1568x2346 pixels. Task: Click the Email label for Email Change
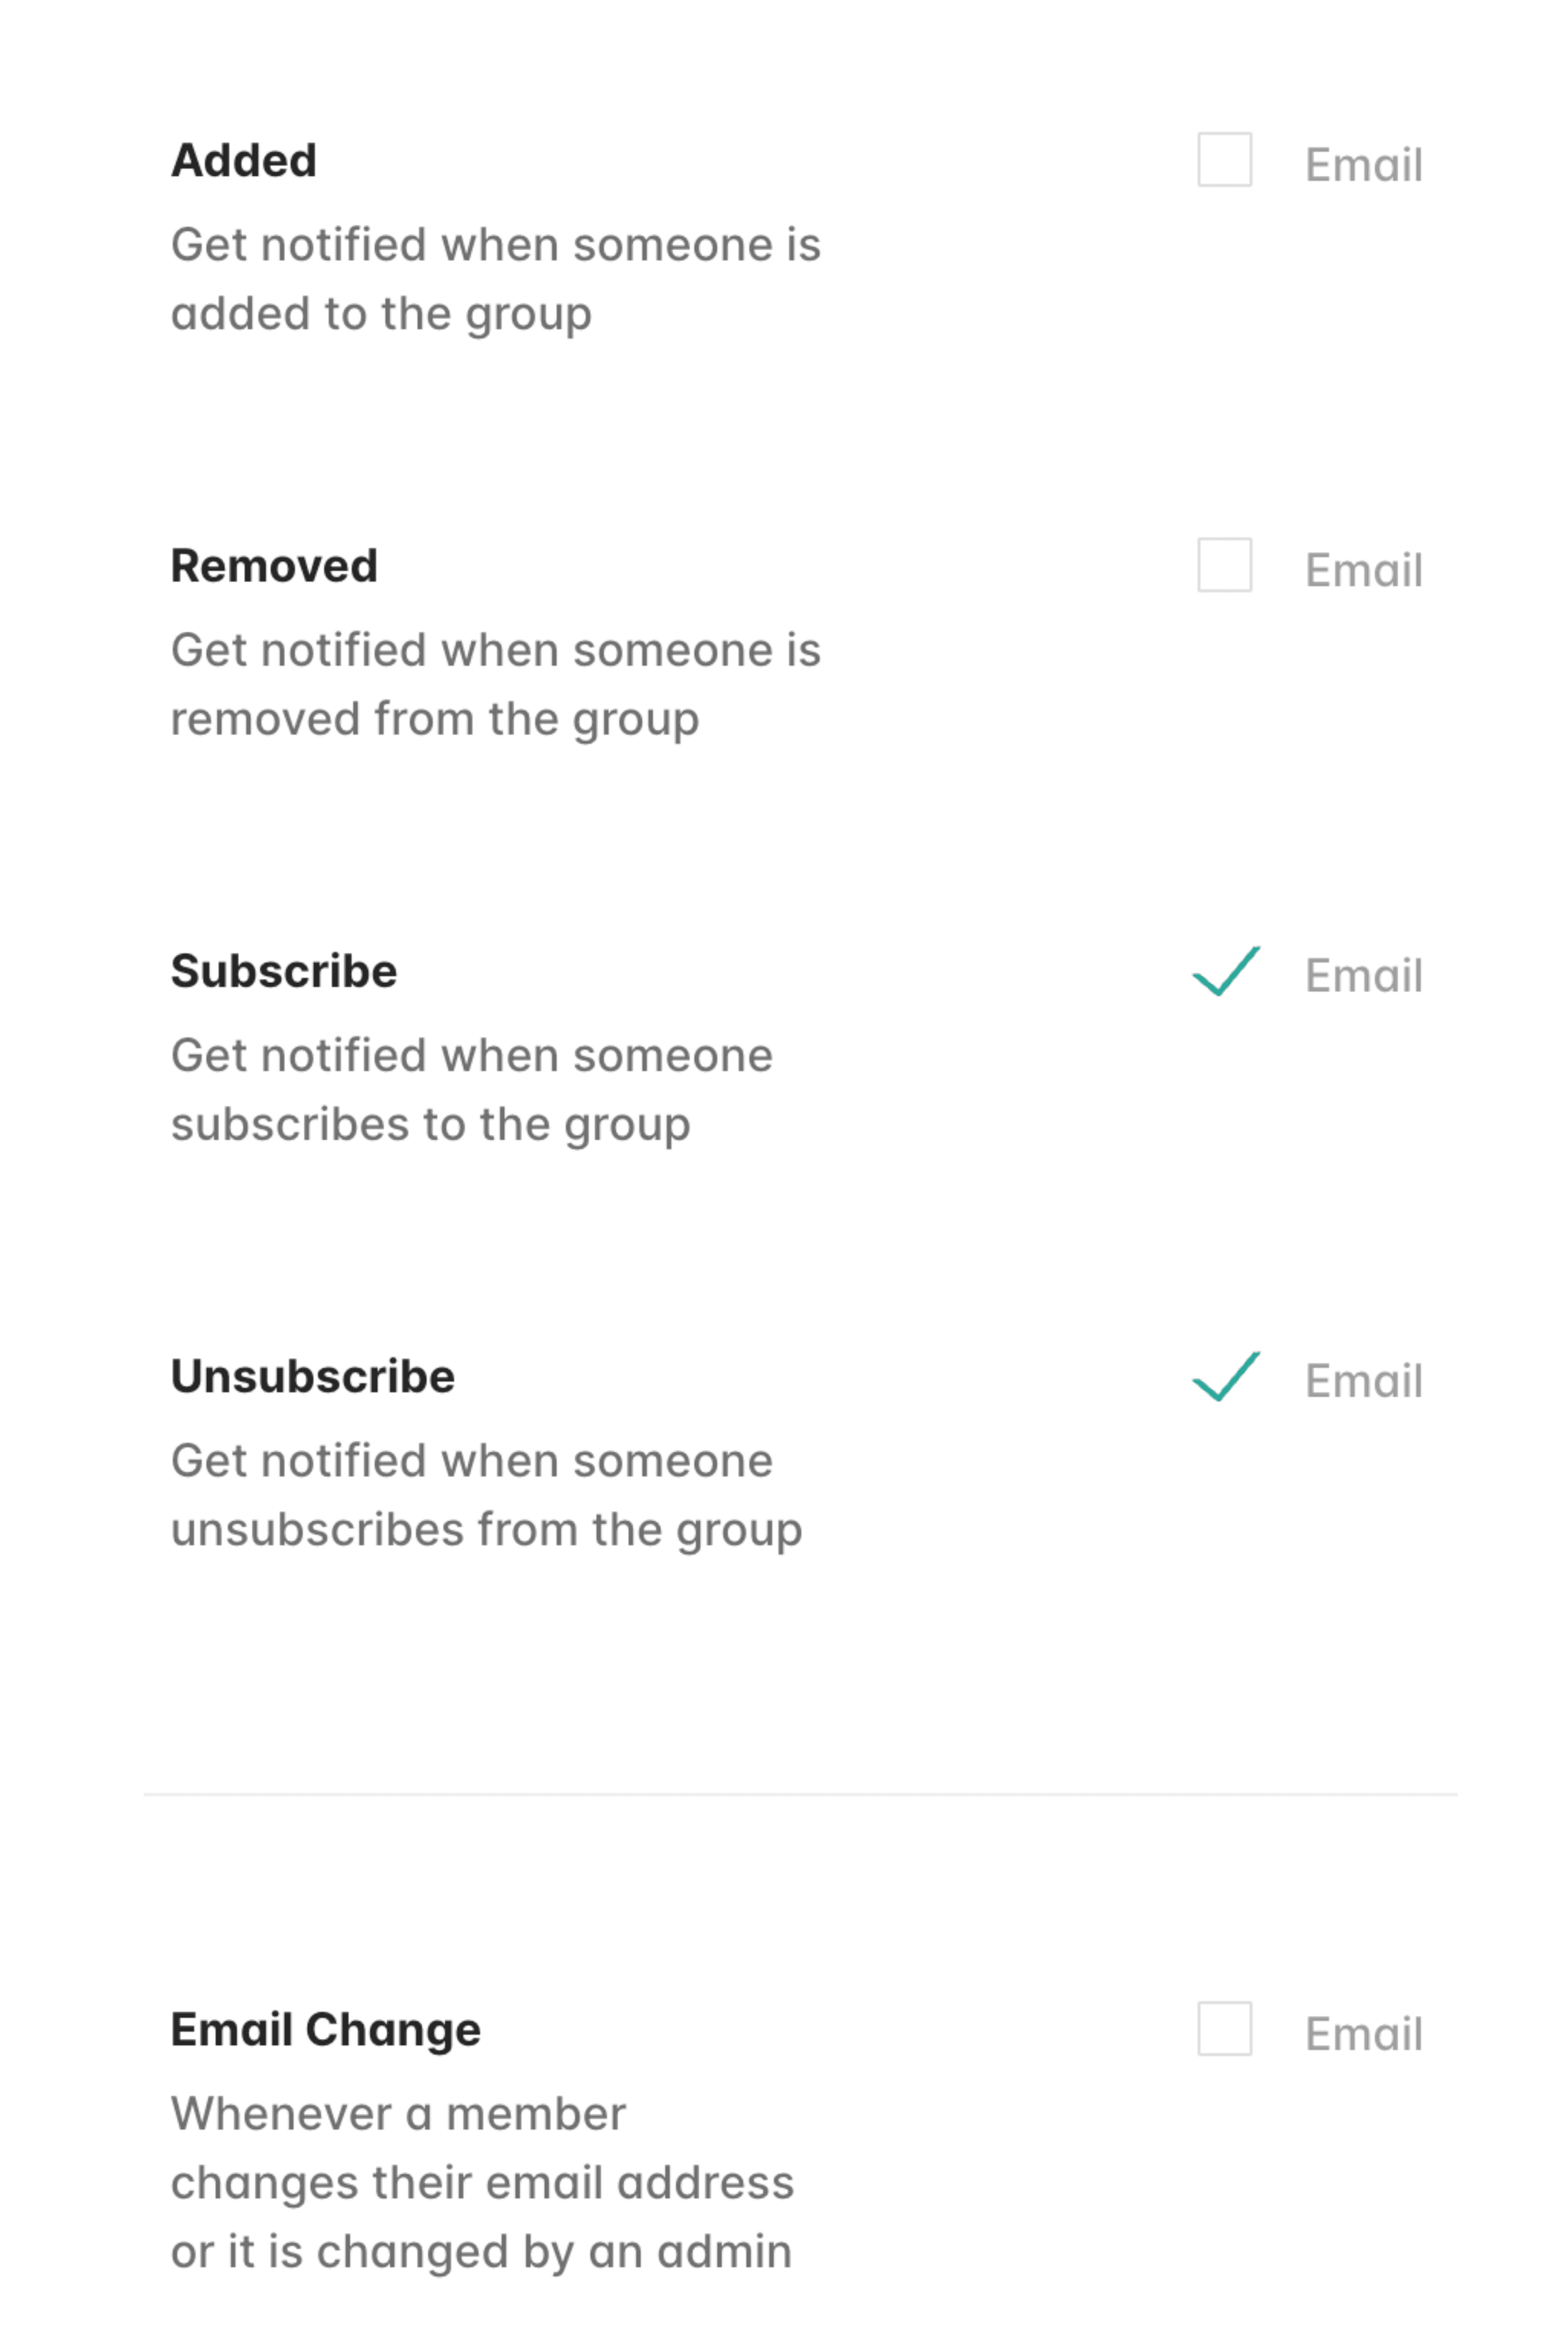[1363, 2033]
